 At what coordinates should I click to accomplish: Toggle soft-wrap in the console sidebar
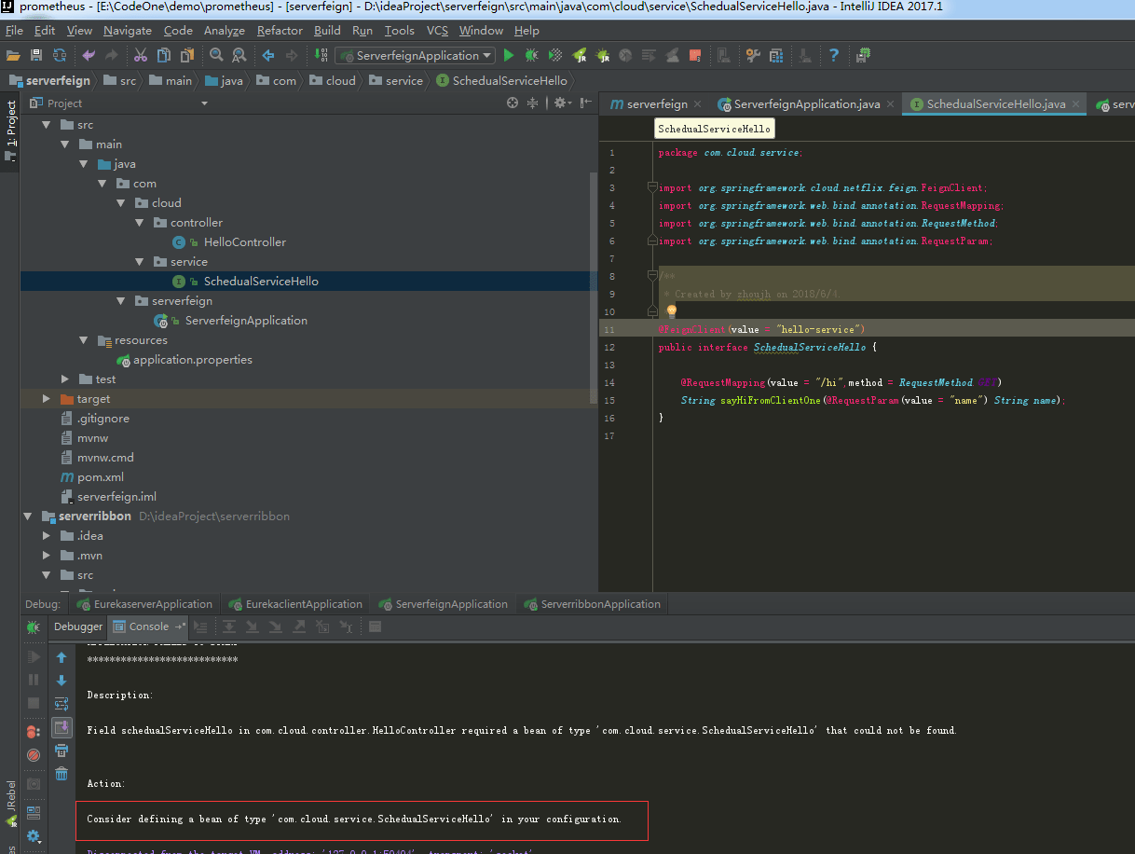[62, 704]
